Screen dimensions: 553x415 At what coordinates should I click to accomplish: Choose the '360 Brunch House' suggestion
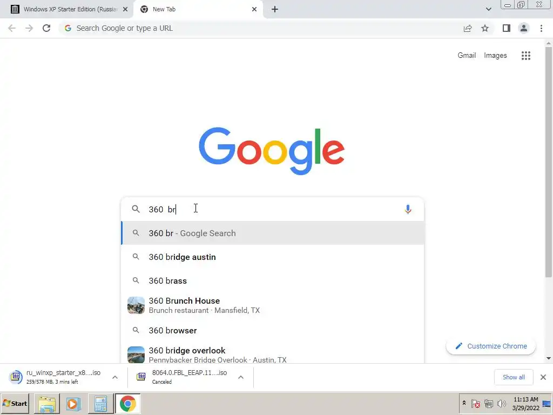[273, 305]
